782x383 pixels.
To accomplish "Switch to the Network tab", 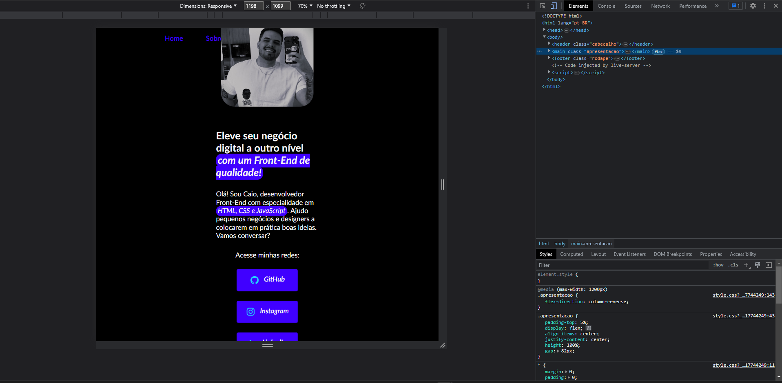I will pos(660,6).
